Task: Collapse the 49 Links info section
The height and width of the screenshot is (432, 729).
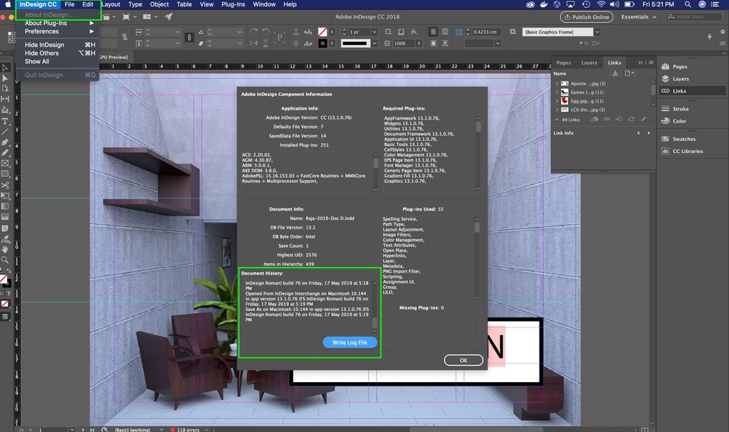Action: (x=556, y=120)
